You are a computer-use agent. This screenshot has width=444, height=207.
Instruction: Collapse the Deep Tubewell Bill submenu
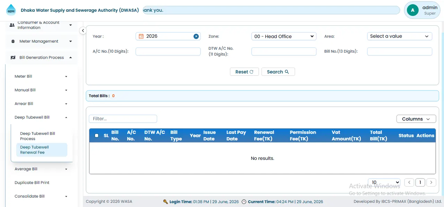point(66,117)
